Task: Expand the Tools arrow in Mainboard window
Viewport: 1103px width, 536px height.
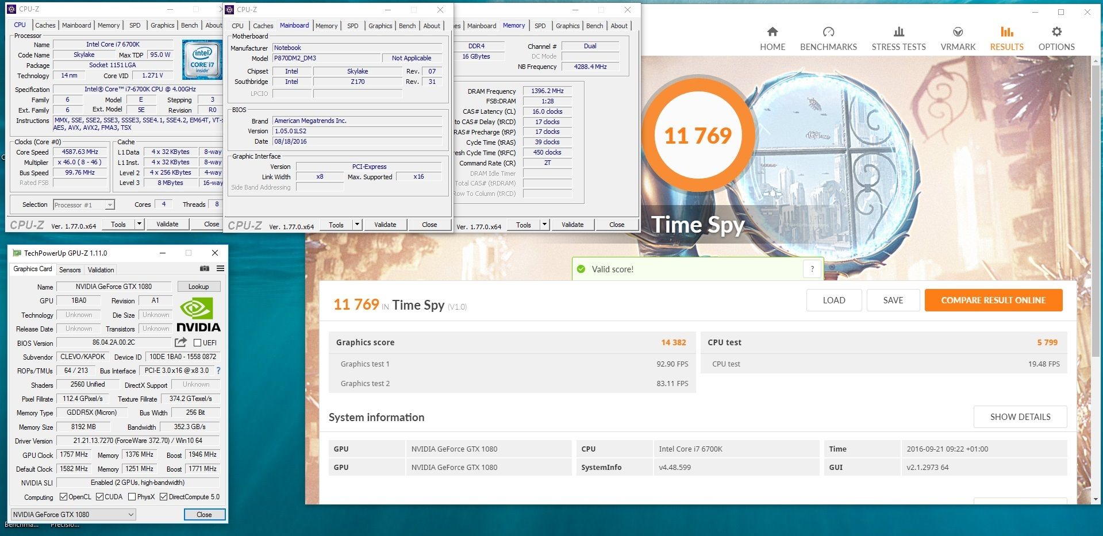Action: (x=357, y=225)
